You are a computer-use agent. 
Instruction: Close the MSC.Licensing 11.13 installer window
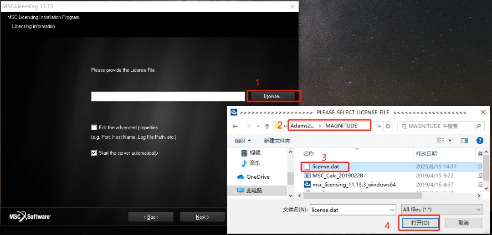(x=292, y=6)
